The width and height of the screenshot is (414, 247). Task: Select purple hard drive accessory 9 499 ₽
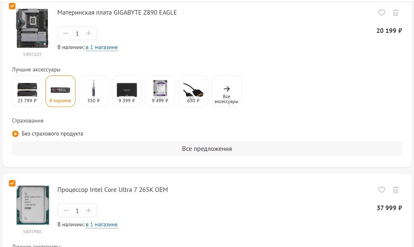tap(160, 91)
